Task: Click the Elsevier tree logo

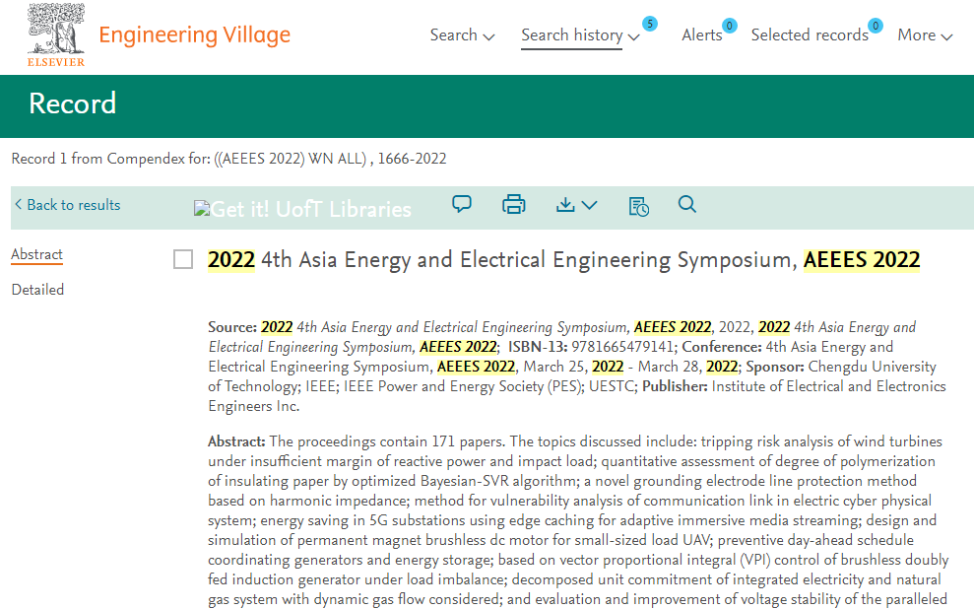Action: point(56,34)
